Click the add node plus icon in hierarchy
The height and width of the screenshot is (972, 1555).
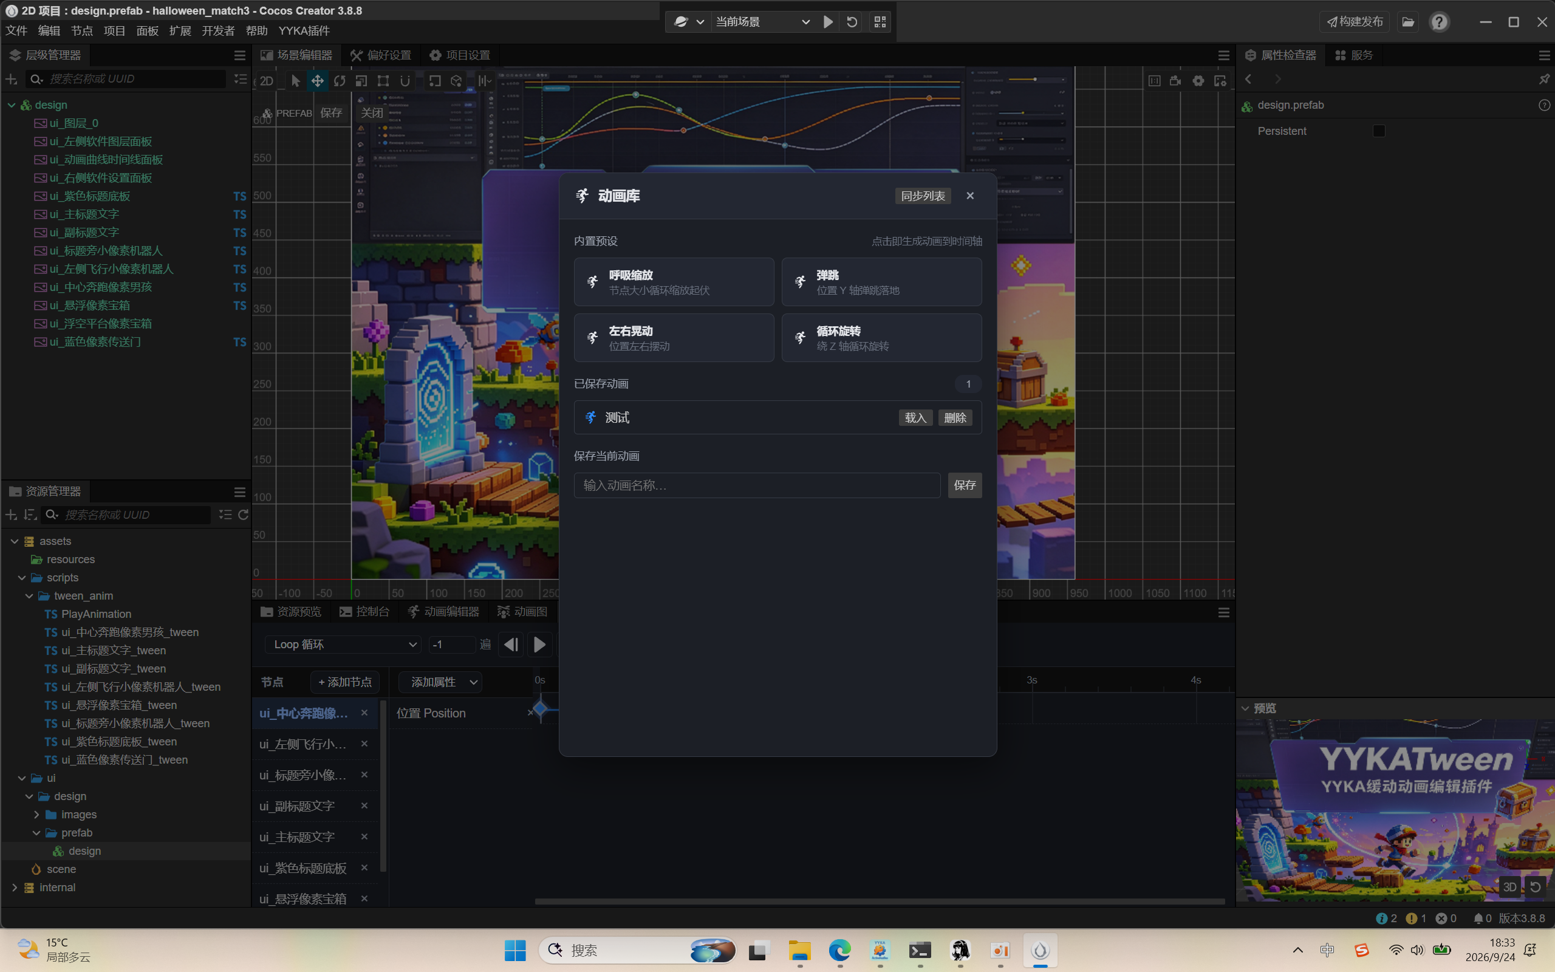point(11,79)
